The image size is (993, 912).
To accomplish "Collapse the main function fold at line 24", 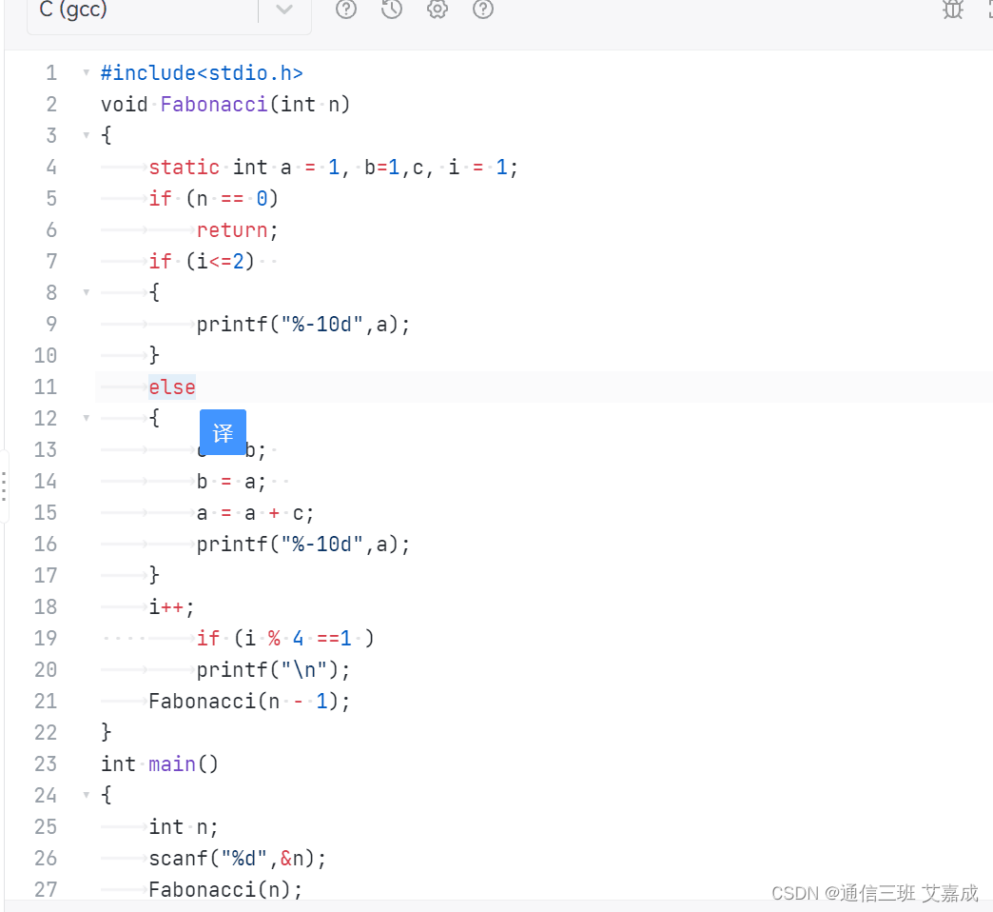I will [x=86, y=795].
